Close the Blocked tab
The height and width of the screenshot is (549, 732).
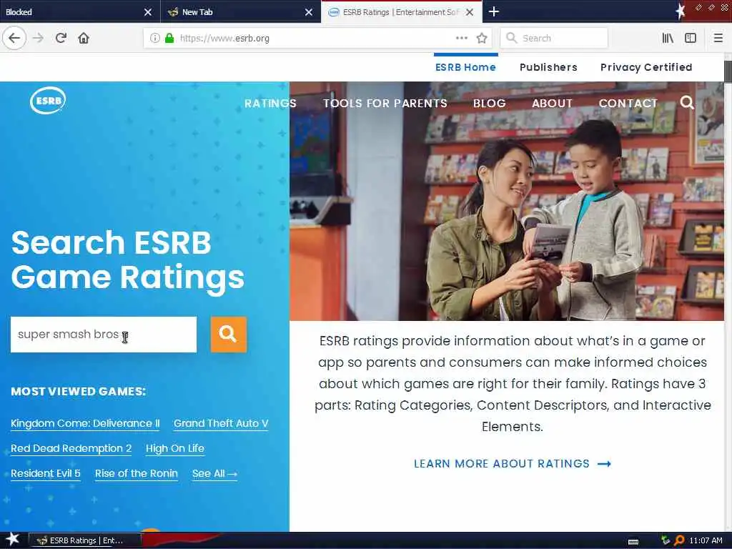[147, 12]
